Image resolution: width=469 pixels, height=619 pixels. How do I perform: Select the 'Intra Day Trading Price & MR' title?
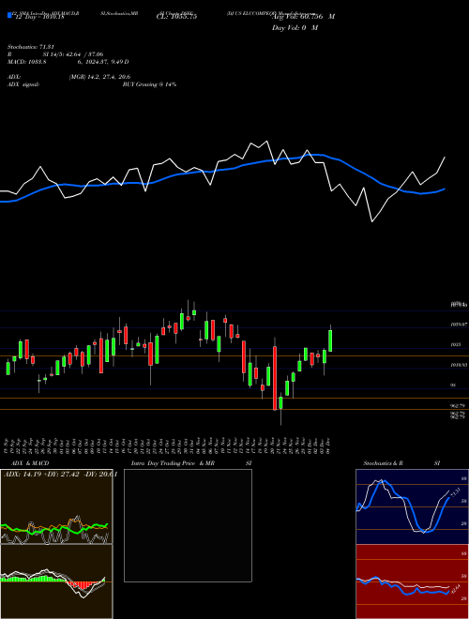173,463
